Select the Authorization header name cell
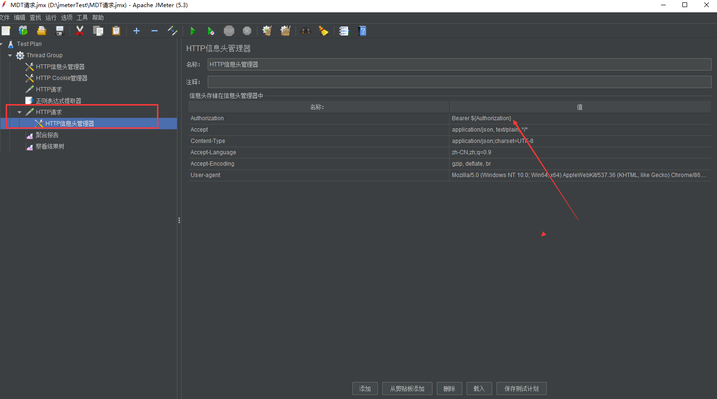Screen dimensions: 717x399 (x=318, y=118)
